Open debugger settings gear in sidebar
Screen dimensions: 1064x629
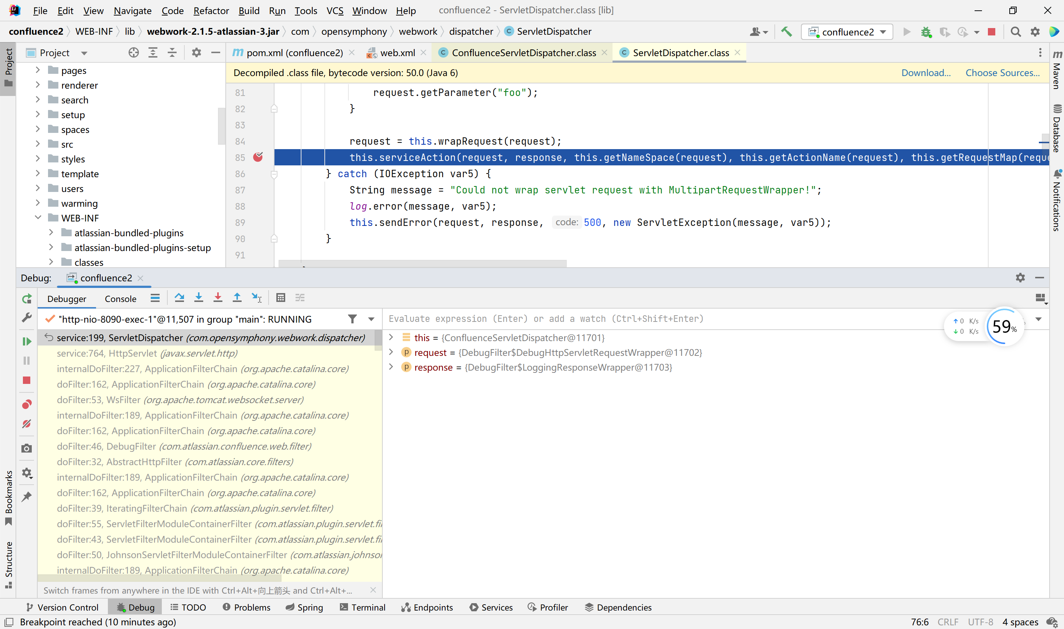point(27,472)
